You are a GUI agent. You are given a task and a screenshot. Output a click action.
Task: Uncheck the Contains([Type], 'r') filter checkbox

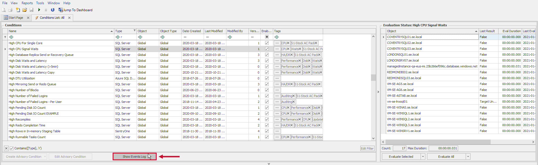coord(12,148)
